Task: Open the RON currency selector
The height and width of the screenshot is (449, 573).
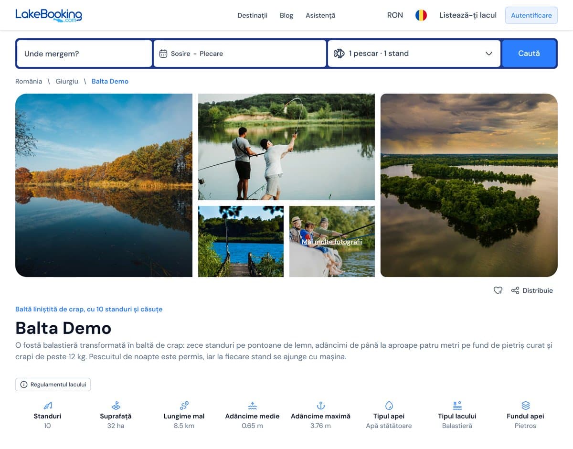Action: tap(395, 15)
